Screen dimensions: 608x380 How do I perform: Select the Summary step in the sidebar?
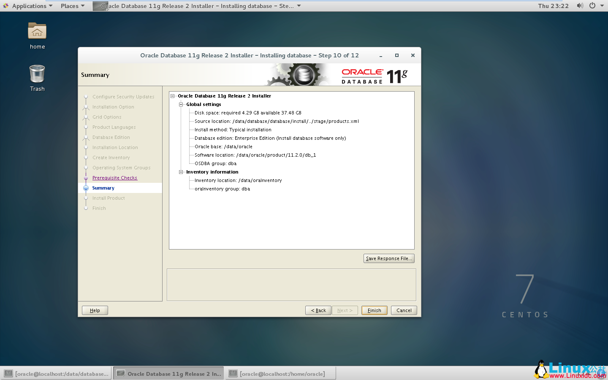[x=103, y=188]
